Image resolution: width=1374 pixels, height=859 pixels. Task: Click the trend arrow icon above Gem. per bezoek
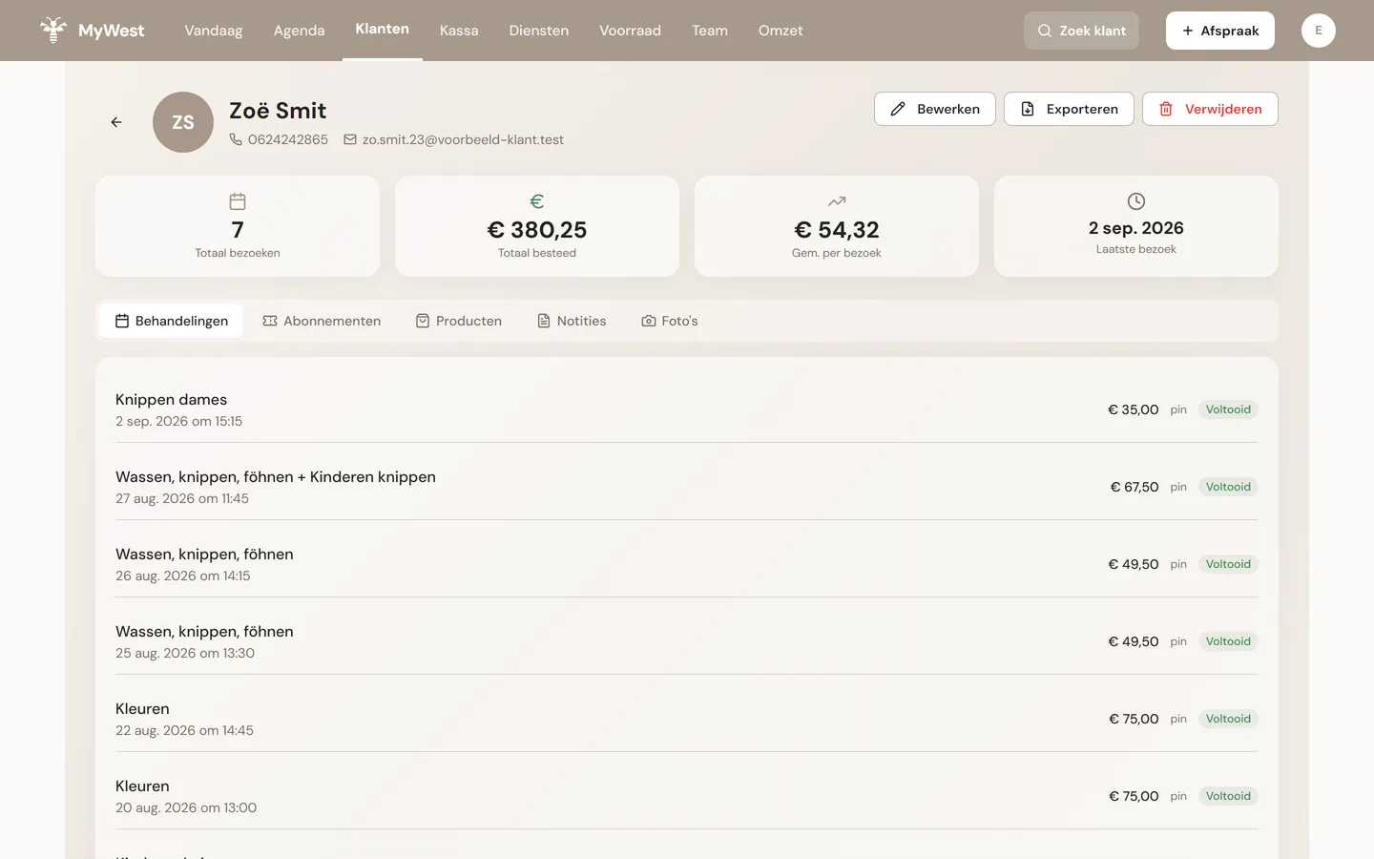click(837, 201)
